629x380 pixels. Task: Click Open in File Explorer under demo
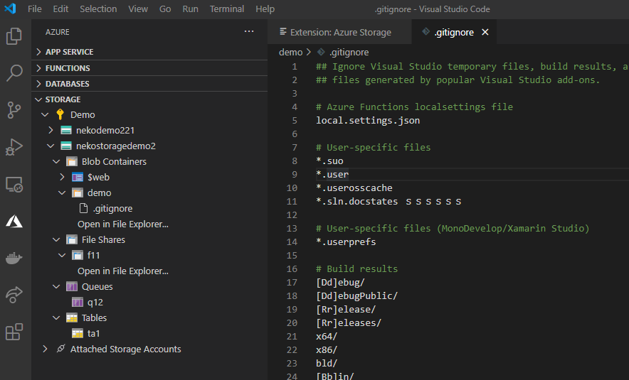tap(122, 224)
